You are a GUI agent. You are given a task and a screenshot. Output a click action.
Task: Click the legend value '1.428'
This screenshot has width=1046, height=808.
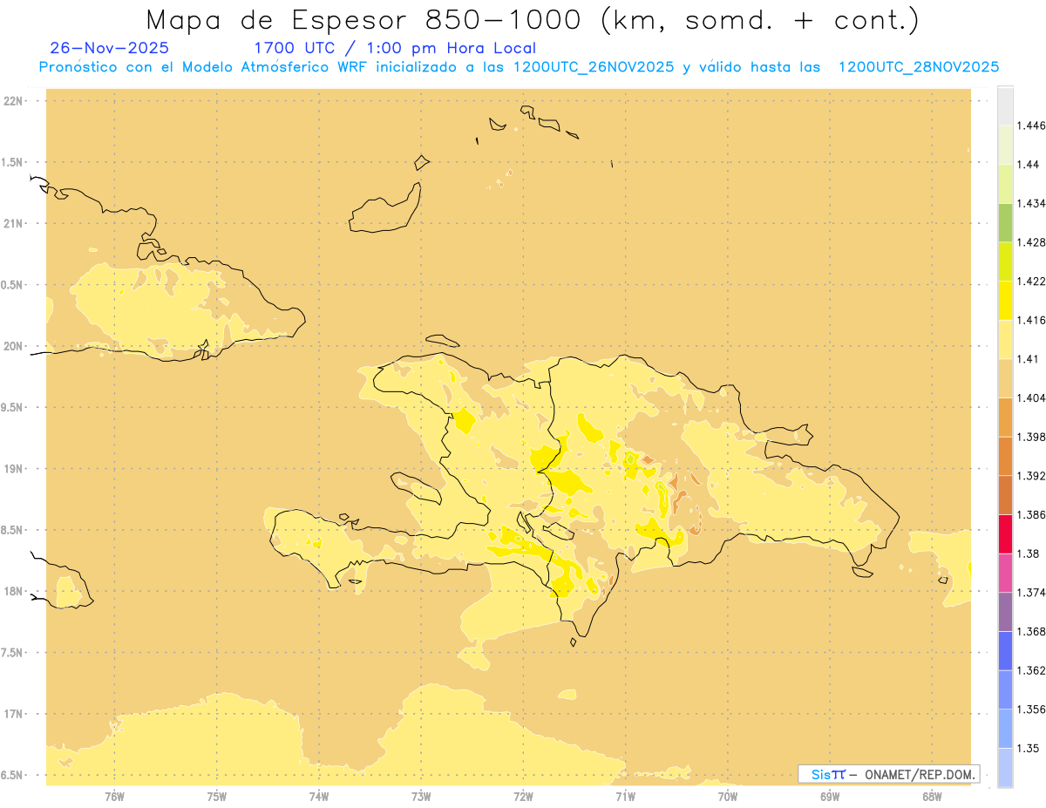point(1031,242)
